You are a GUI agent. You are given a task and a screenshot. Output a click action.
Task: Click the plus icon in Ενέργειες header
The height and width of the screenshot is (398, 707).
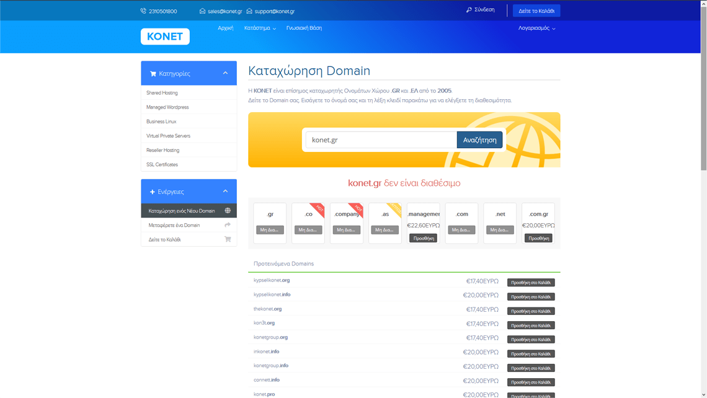pos(152,192)
